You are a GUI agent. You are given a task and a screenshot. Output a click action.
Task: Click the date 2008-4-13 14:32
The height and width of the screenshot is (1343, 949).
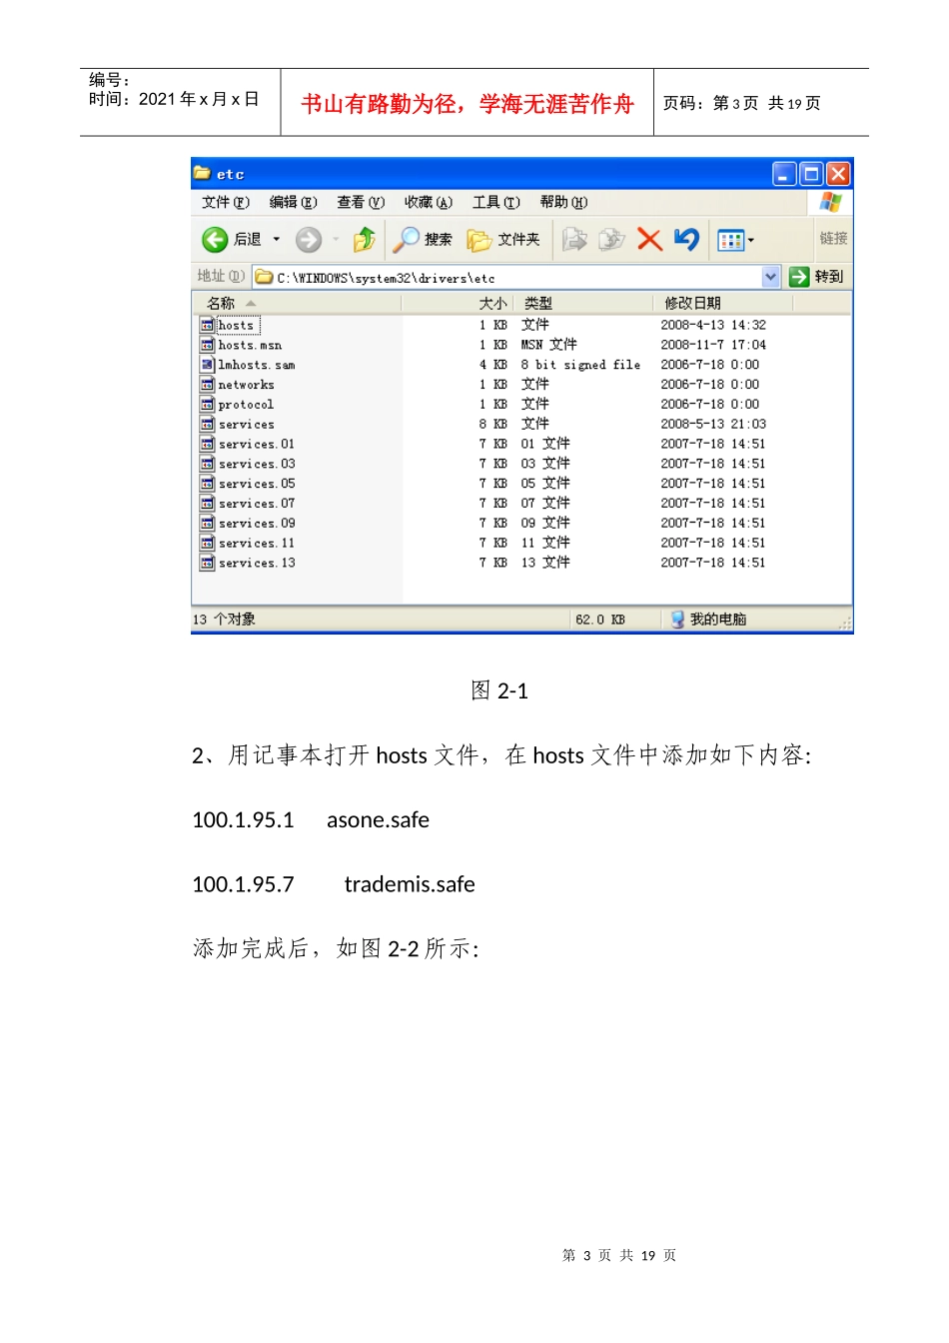pyautogui.click(x=713, y=325)
